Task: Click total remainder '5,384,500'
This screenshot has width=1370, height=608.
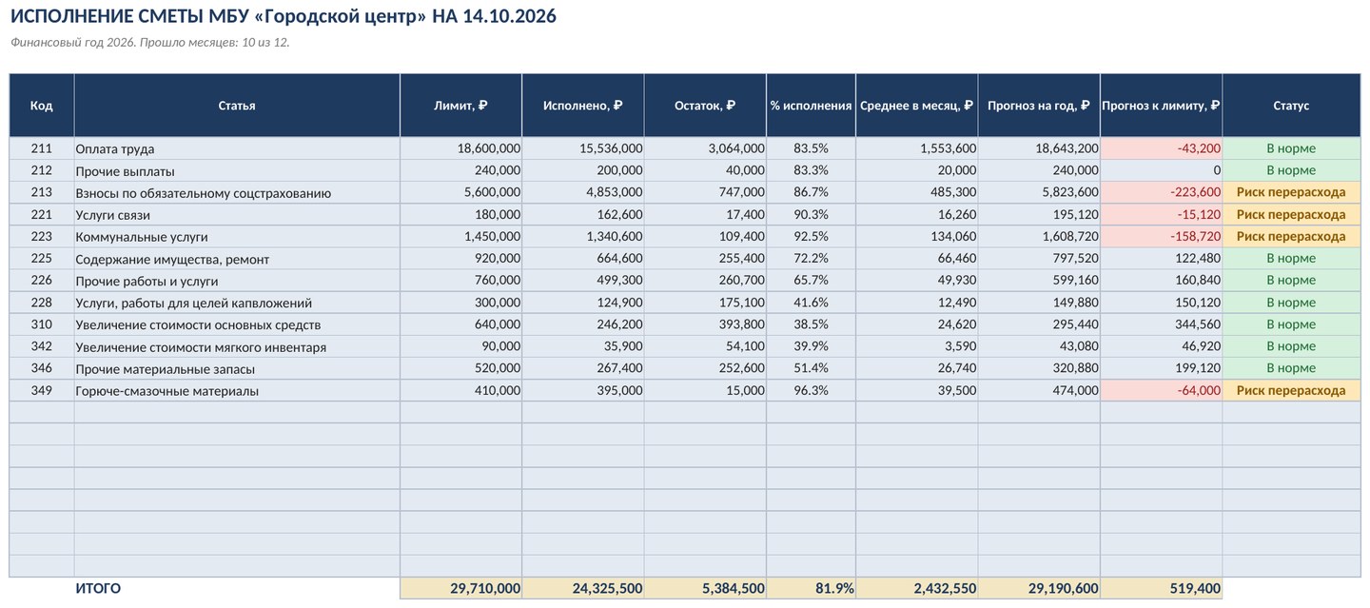Action: pyautogui.click(x=705, y=589)
